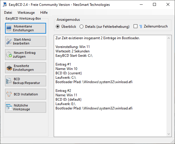Image resolution: width=175 pixels, height=144 pixels.
Task: Click the database icon on BCD Backup/Reparatur
Action: coord(9,81)
